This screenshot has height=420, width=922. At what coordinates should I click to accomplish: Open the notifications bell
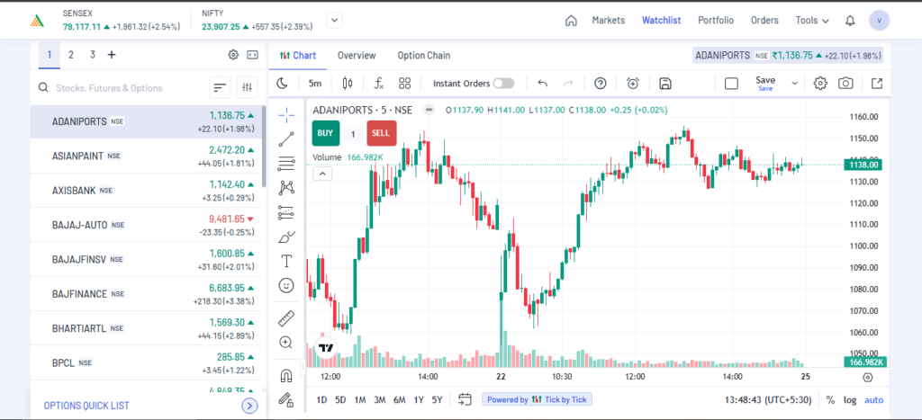pyautogui.click(x=850, y=21)
